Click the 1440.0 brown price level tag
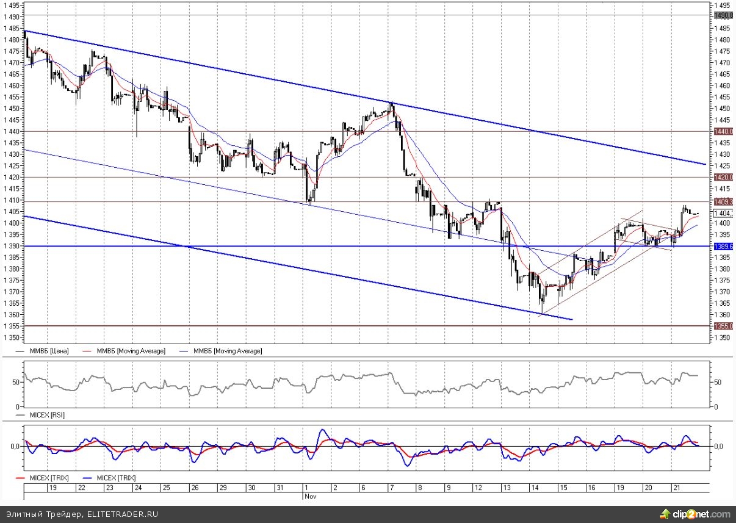Image resolution: width=736 pixels, height=523 pixels. 723,131
